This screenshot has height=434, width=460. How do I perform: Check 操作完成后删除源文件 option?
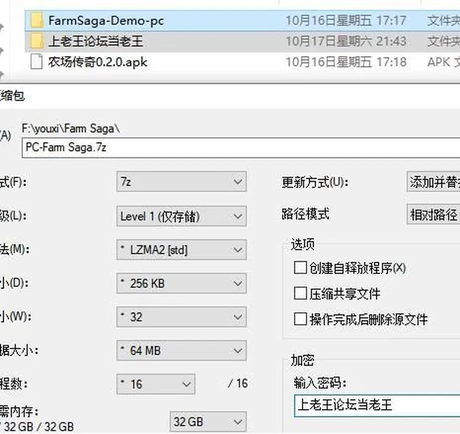tap(300, 319)
